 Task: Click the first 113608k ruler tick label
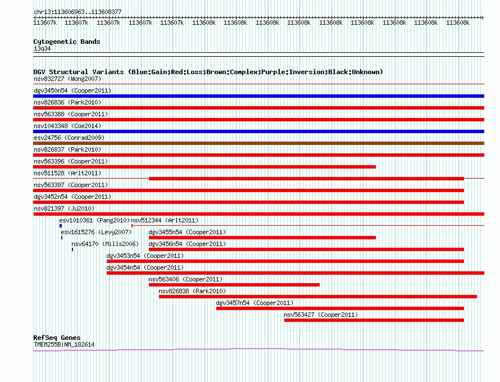pyautogui.click(x=204, y=22)
